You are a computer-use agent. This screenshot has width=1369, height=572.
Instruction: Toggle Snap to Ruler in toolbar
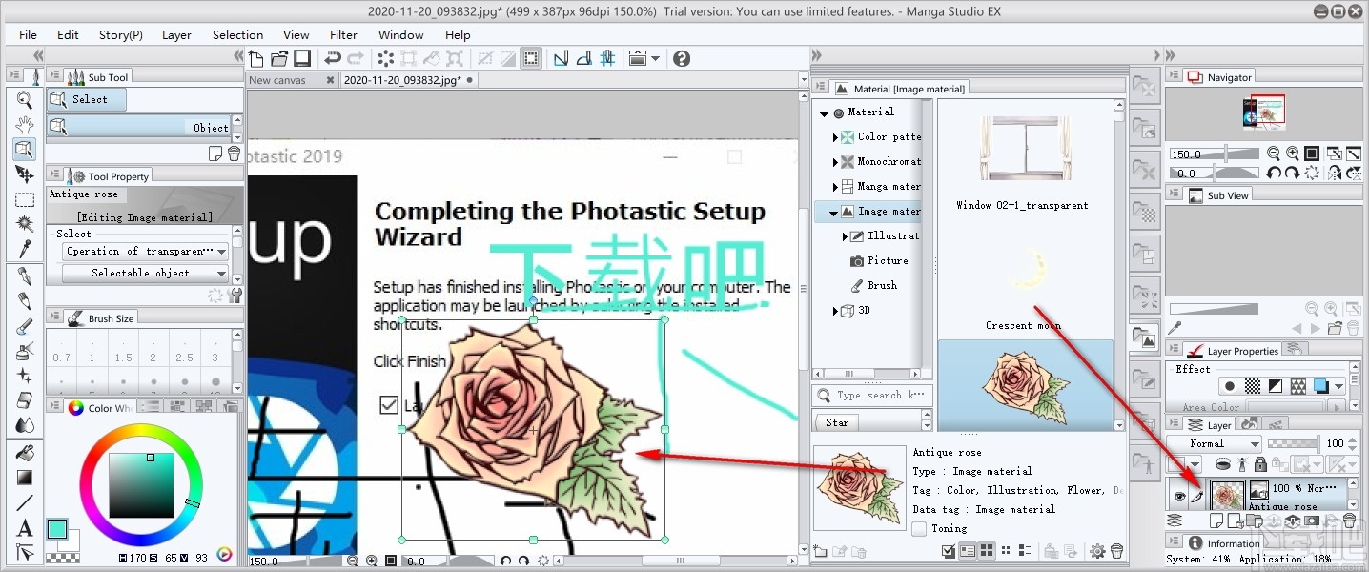point(562,58)
